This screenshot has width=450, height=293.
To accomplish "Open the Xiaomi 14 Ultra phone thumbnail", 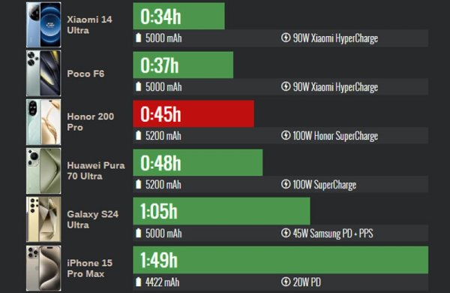I will click(43, 25).
